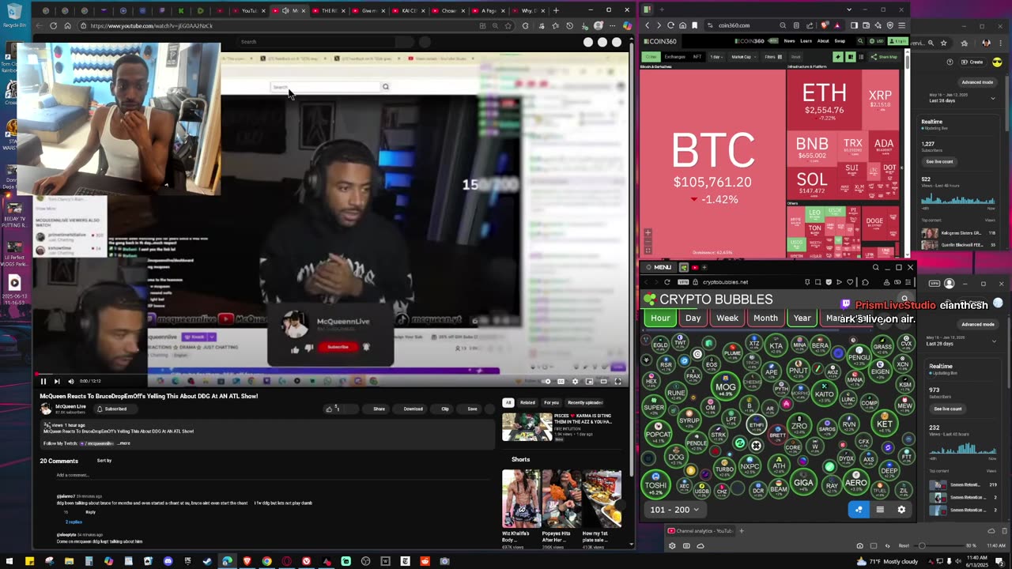Click the MOG bubble
1012x569 pixels.
tap(725, 386)
